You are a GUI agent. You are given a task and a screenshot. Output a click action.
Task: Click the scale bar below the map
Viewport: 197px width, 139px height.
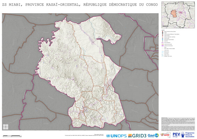click(12, 136)
